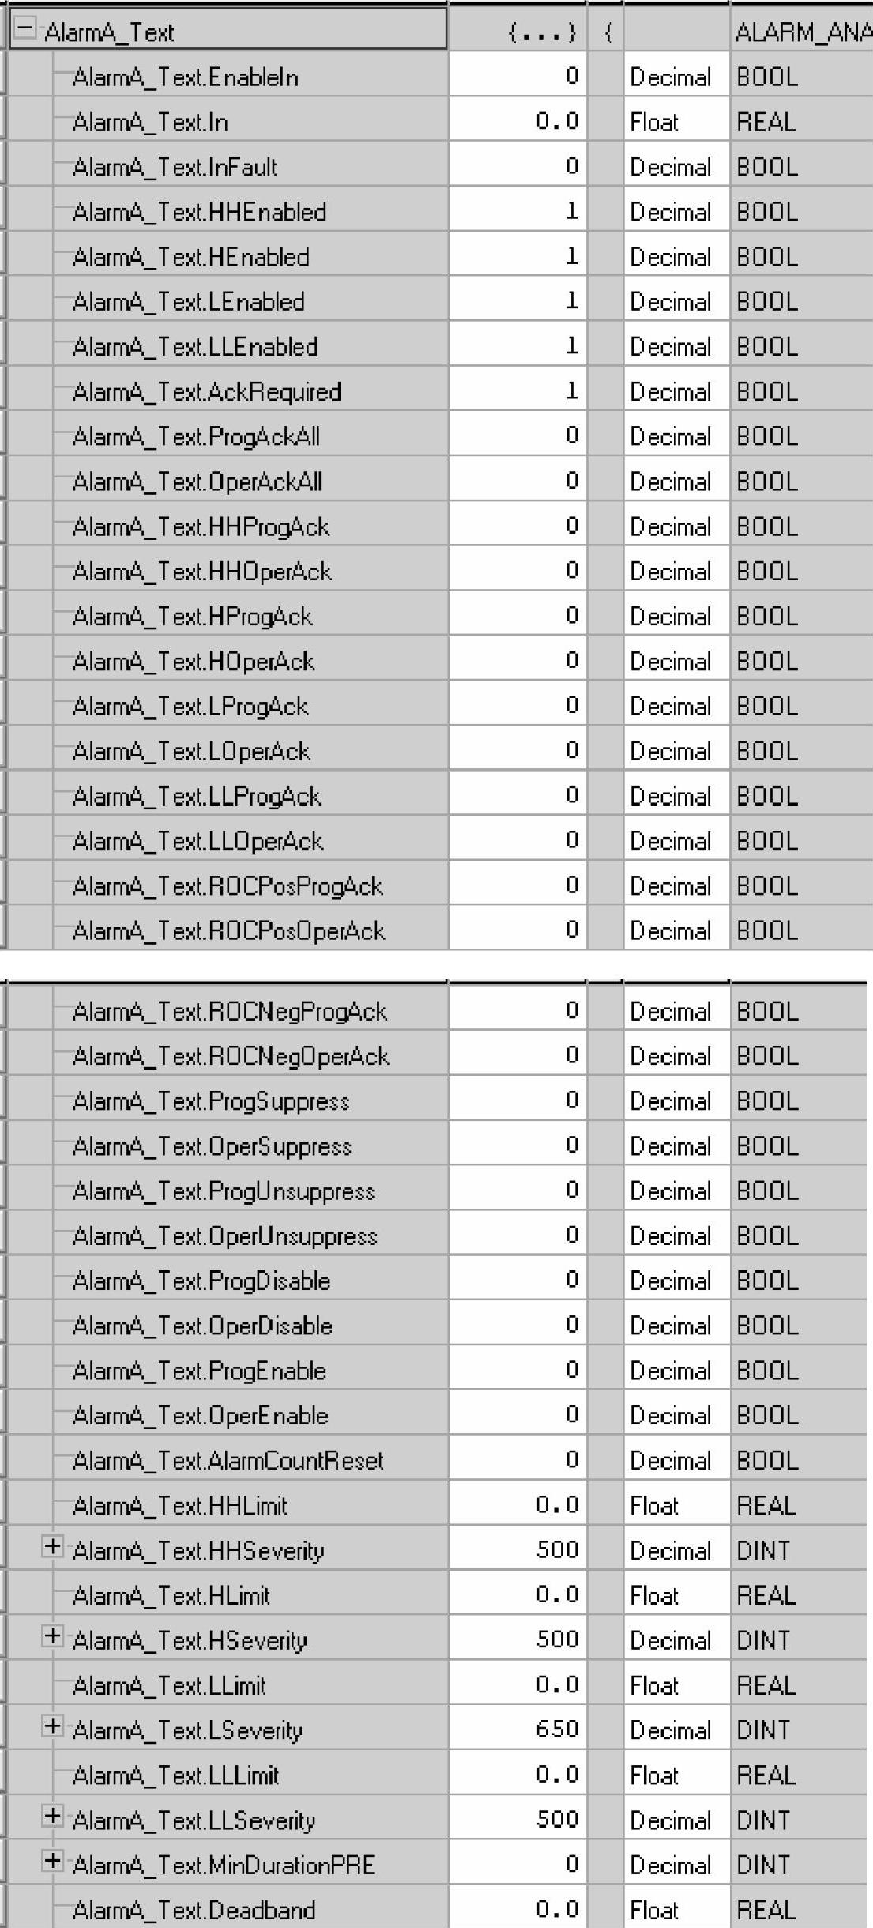Click Decimal style for HHSeverity
Image resolution: width=873 pixels, height=1928 pixels.
tap(674, 1550)
